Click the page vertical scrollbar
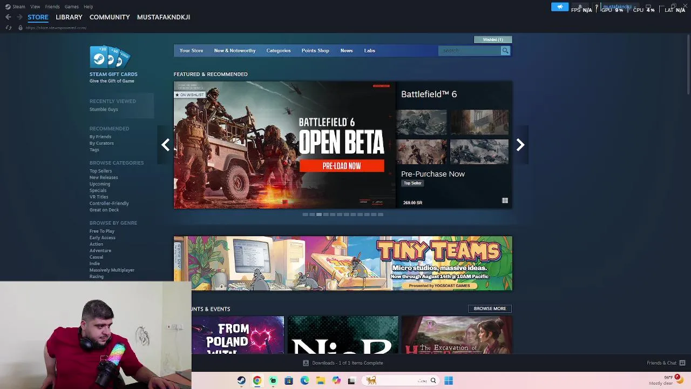The image size is (691, 389). point(688,65)
